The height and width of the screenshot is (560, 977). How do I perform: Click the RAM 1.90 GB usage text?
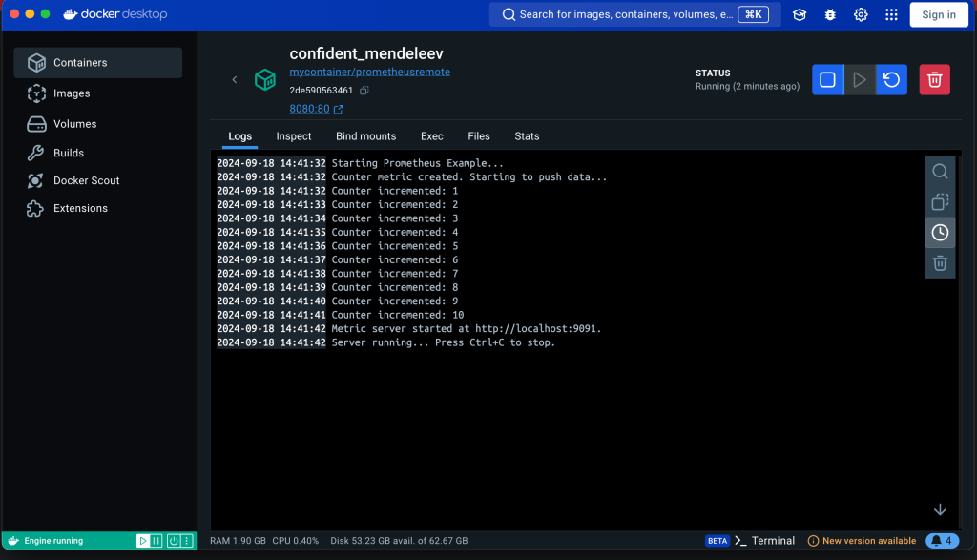pyautogui.click(x=238, y=541)
